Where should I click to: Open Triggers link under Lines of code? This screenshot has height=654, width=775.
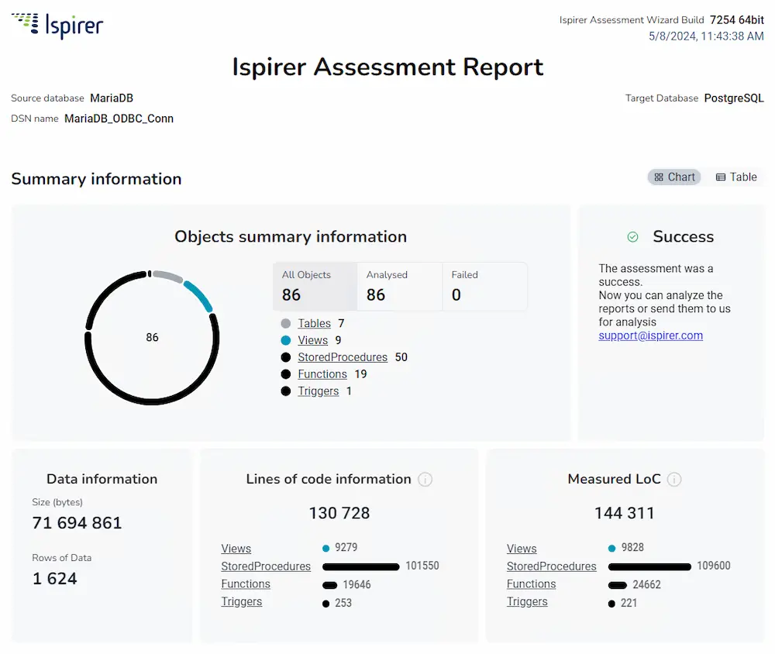[241, 601]
